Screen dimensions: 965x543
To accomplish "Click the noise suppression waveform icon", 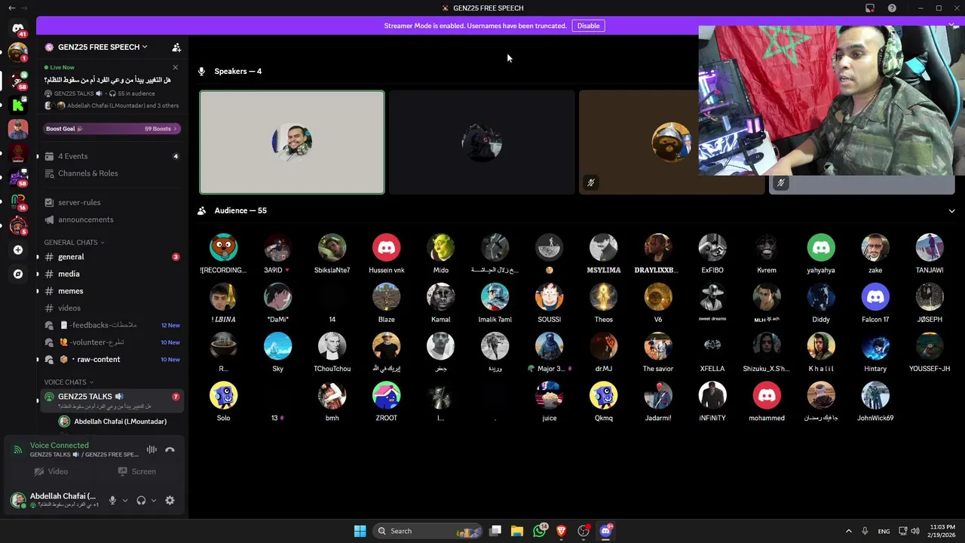I will tap(152, 449).
